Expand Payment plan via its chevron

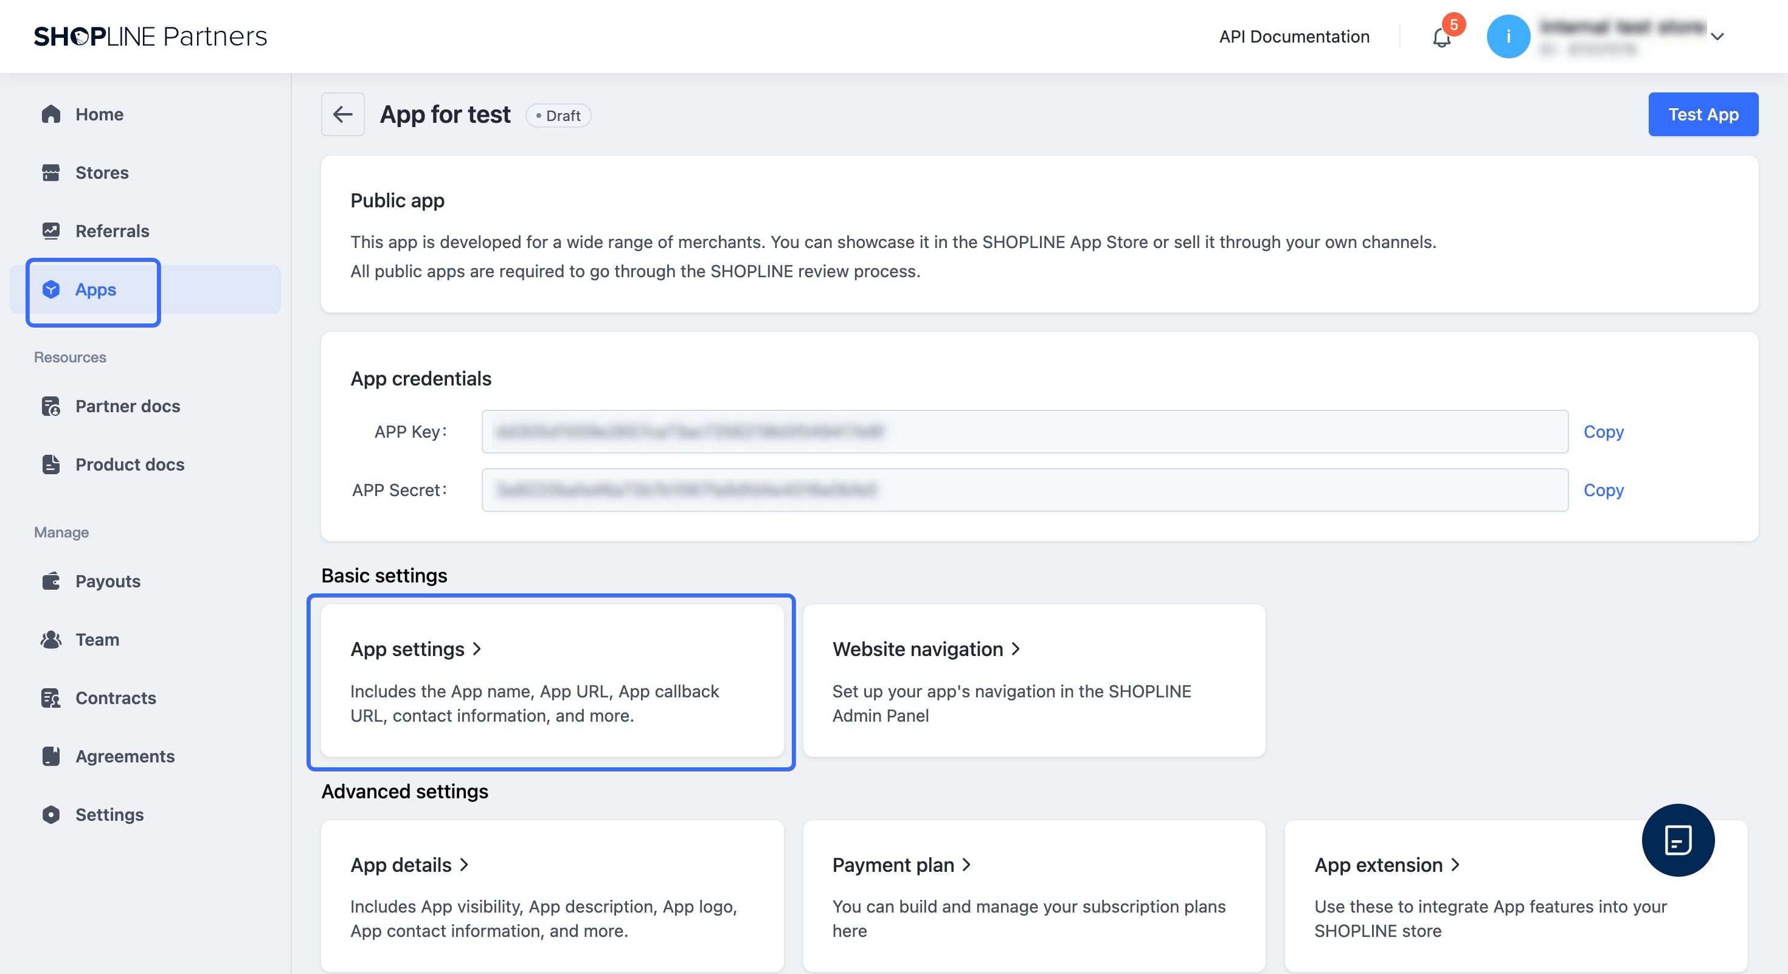[x=967, y=865]
